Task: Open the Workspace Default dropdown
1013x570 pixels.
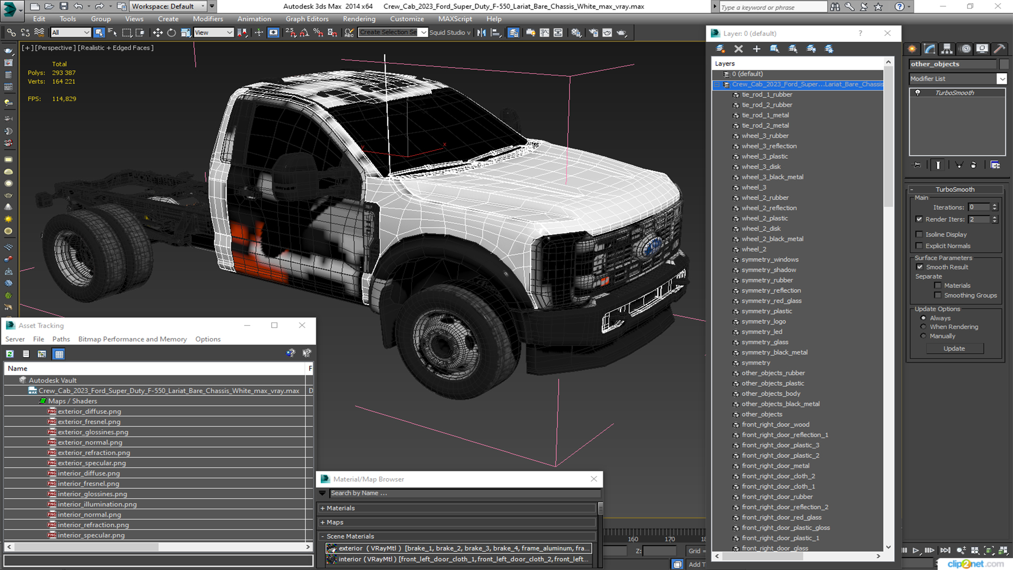Action: pos(169,6)
